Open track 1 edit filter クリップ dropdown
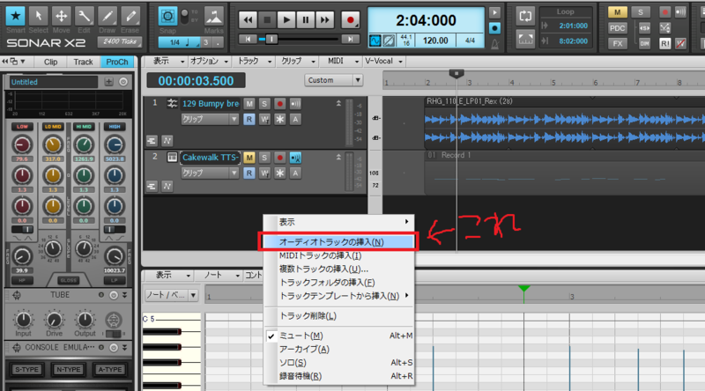The image size is (705, 391). click(x=210, y=119)
